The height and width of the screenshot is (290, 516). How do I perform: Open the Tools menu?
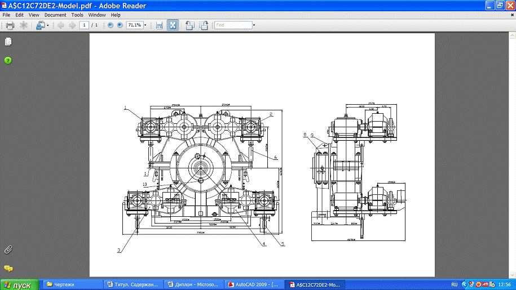pyautogui.click(x=77, y=15)
